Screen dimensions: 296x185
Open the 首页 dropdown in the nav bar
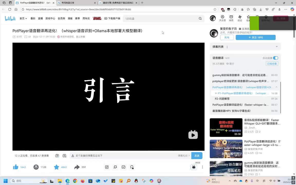coord(23,18)
